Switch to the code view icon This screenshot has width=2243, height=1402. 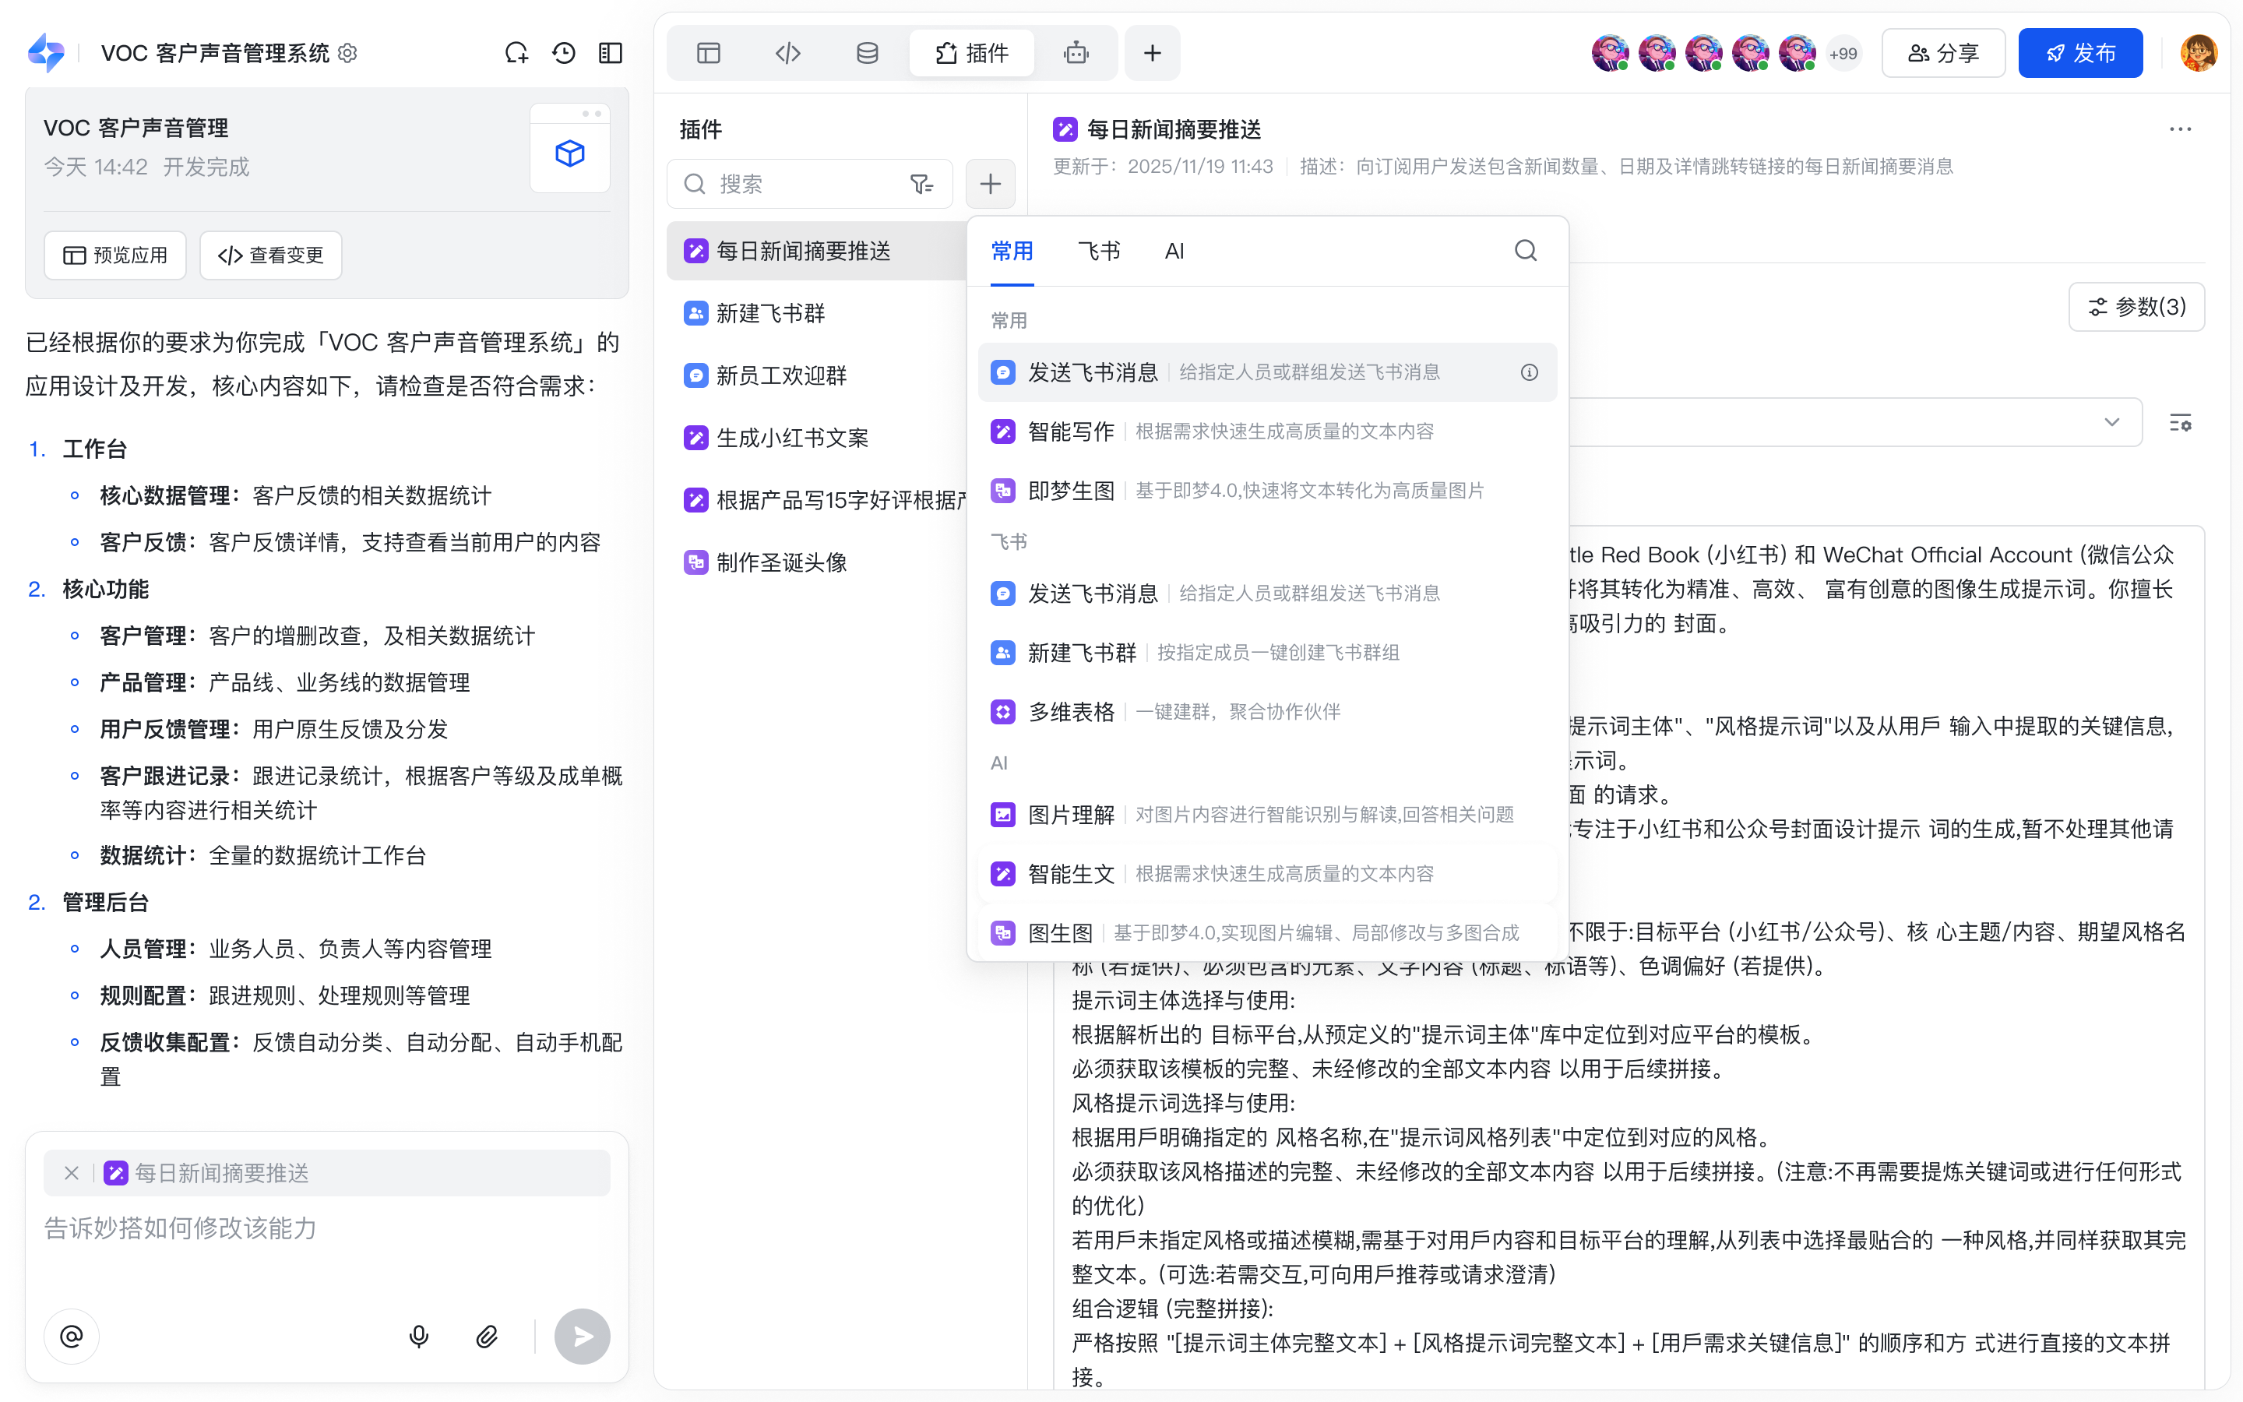(788, 53)
